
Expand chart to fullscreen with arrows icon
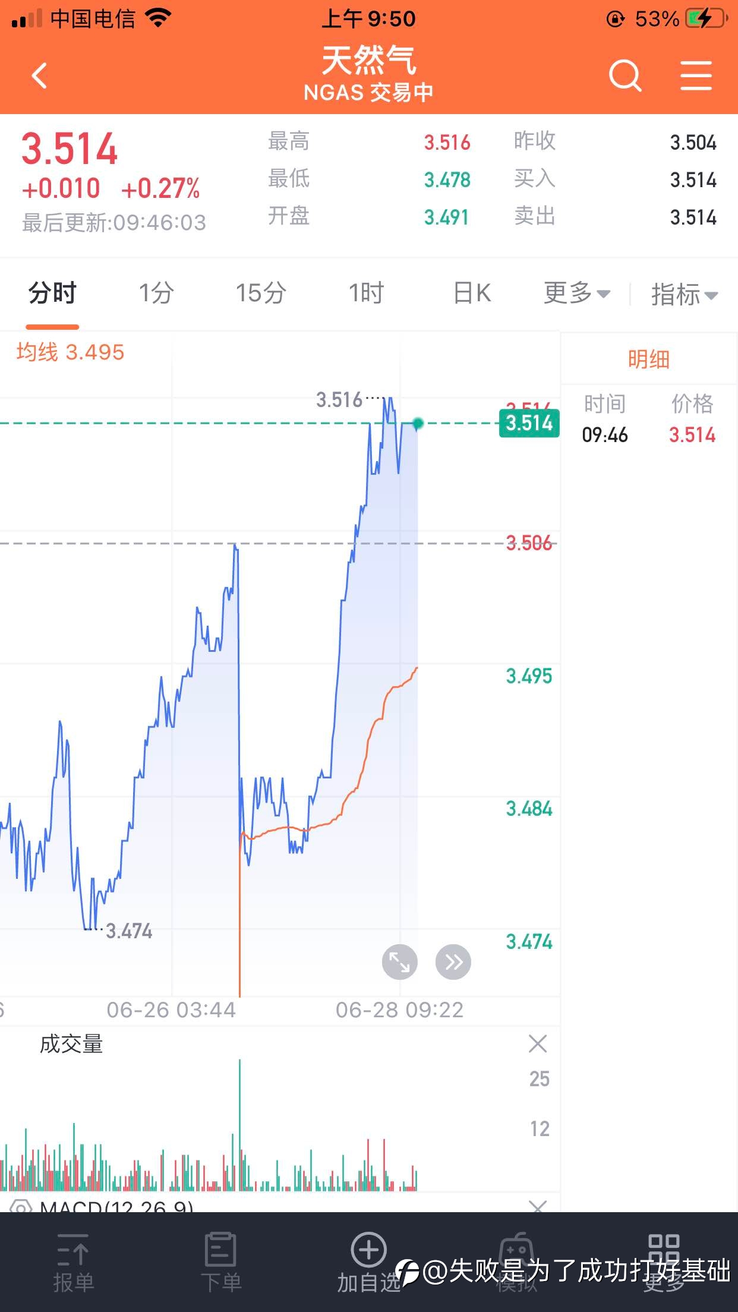tap(399, 962)
